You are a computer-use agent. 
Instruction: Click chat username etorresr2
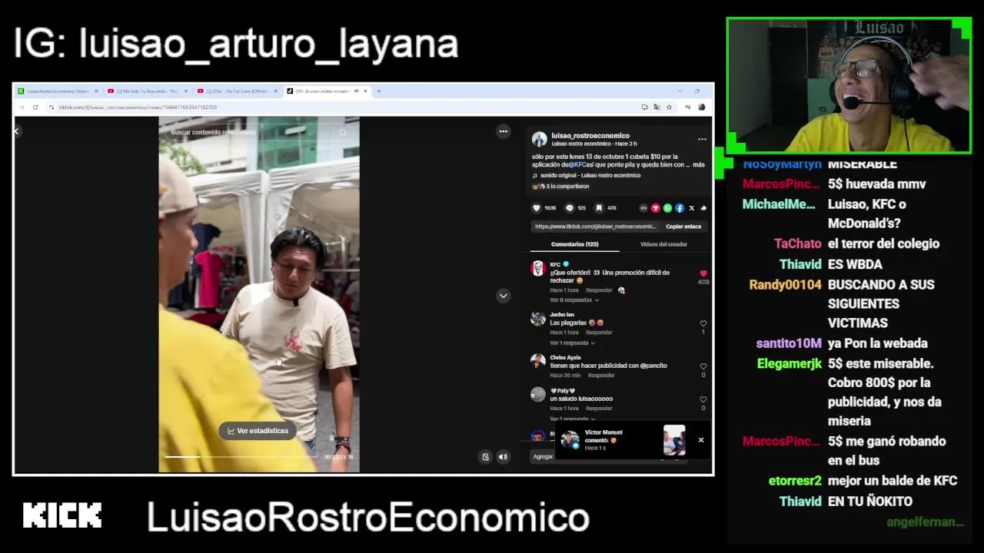[x=795, y=481]
